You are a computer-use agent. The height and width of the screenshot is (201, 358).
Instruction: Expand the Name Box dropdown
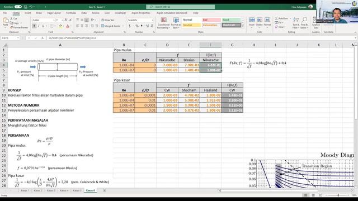click(x=18, y=38)
